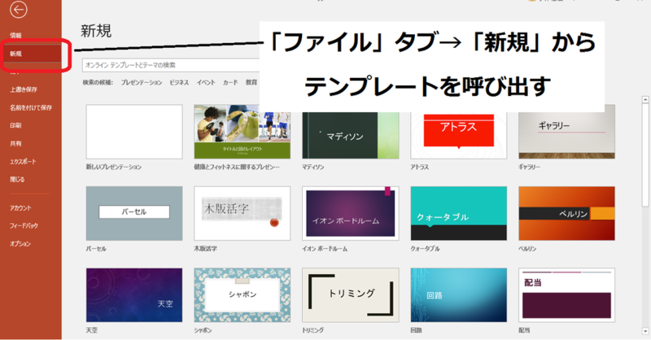
Task: Select the blank 新しいプレゼンテーション thumbnail
Action: (134, 132)
